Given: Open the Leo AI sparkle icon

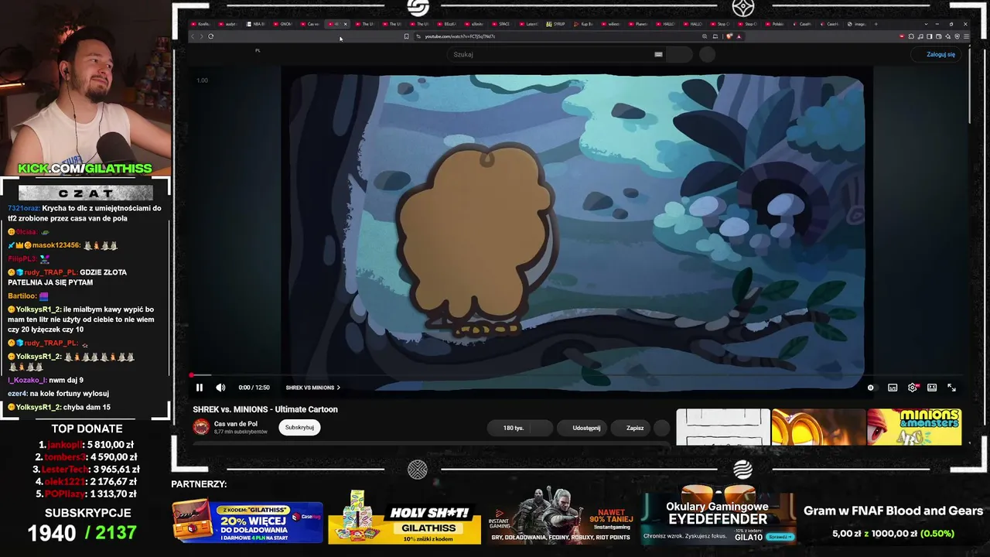Looking at the screenshot, I should tap(947, 36).
